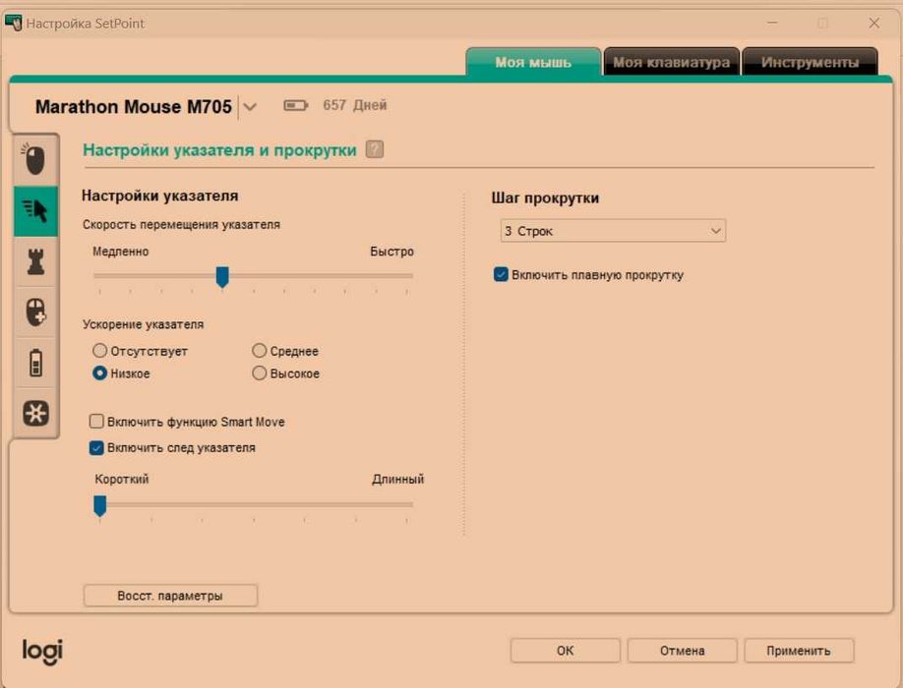Click the ОК button
Screen dimensions: 903x688
(x=565, y=651)
